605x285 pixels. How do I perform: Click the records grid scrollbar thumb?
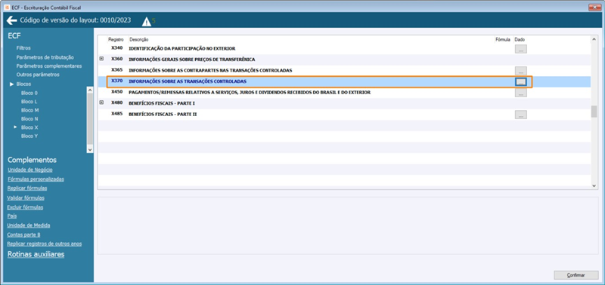(x=594, y=112)
